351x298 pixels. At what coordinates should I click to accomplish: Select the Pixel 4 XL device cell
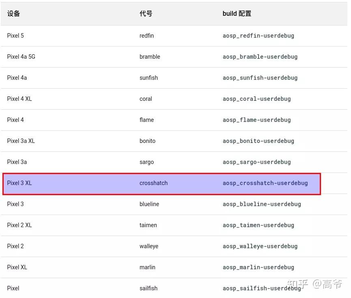click(x=19, y=99)
